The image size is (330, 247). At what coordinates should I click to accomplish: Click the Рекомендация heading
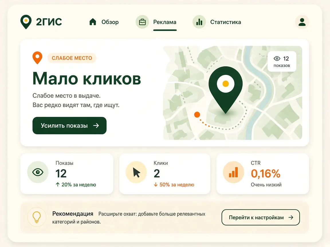tap(73, 214)
